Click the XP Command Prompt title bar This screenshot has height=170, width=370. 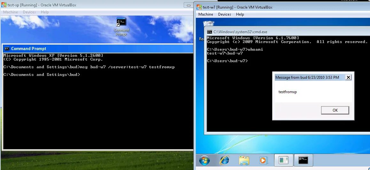[x=98, y=49]
